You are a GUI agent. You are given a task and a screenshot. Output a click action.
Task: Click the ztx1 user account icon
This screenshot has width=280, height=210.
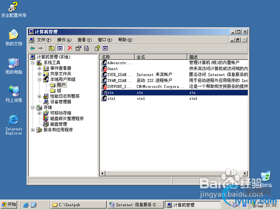[x=104, y=98]
